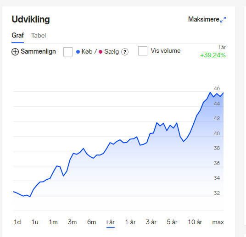Choose the 1 år time range
The width and height of the screenshot is (246, 237).
(130, 222)
